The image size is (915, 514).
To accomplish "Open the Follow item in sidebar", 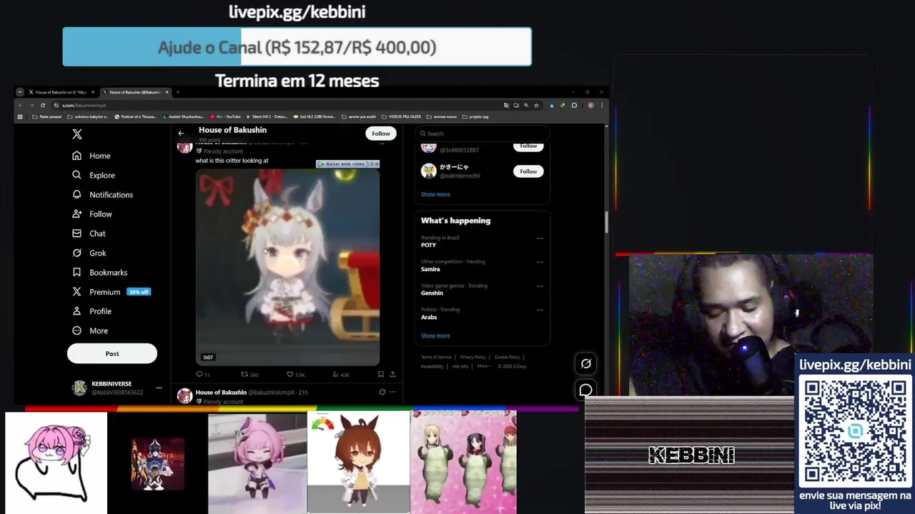I will click(x=92, y=213).
